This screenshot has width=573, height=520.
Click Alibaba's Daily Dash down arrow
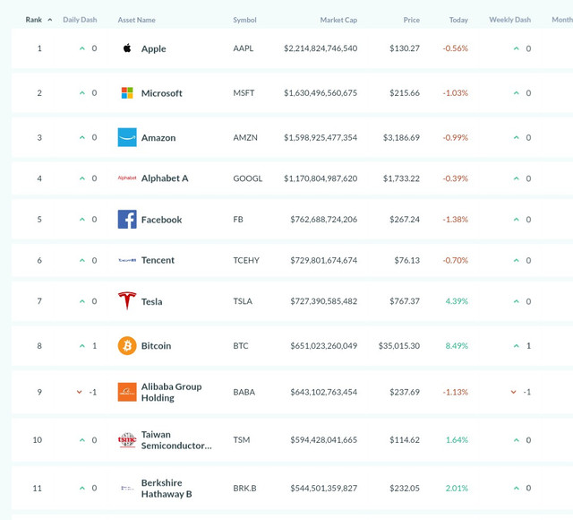coord(80,392)
